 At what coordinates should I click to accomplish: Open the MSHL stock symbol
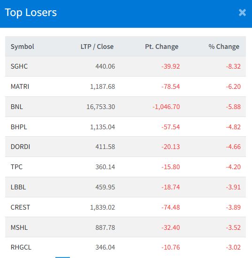click(x=19, y=227)
